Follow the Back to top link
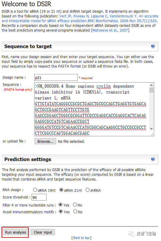This screenshot has height=241, width=161. 81,238
